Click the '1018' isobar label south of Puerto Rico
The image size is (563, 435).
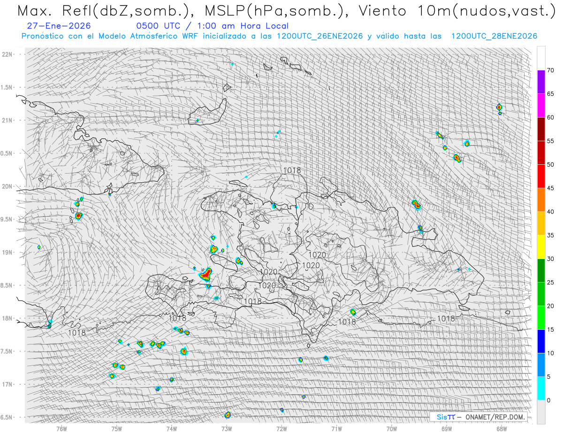coord(446,319)
